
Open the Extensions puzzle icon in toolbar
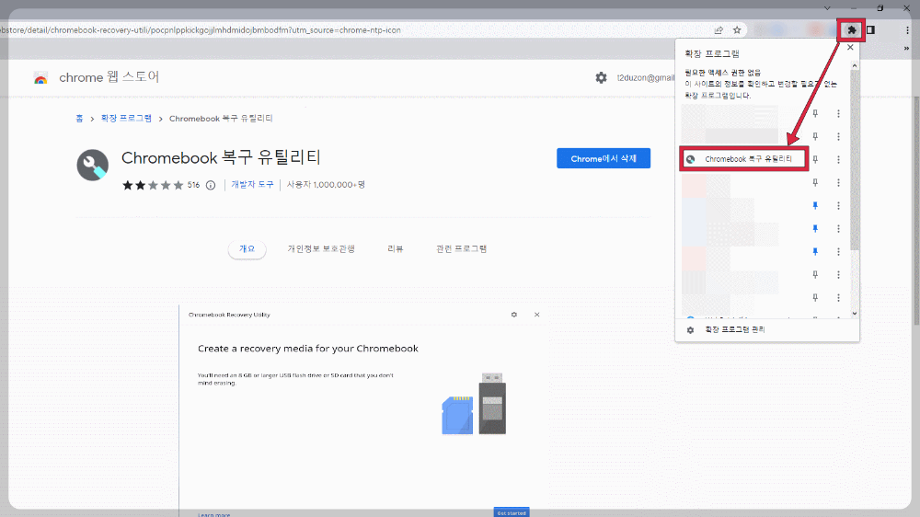851,30
